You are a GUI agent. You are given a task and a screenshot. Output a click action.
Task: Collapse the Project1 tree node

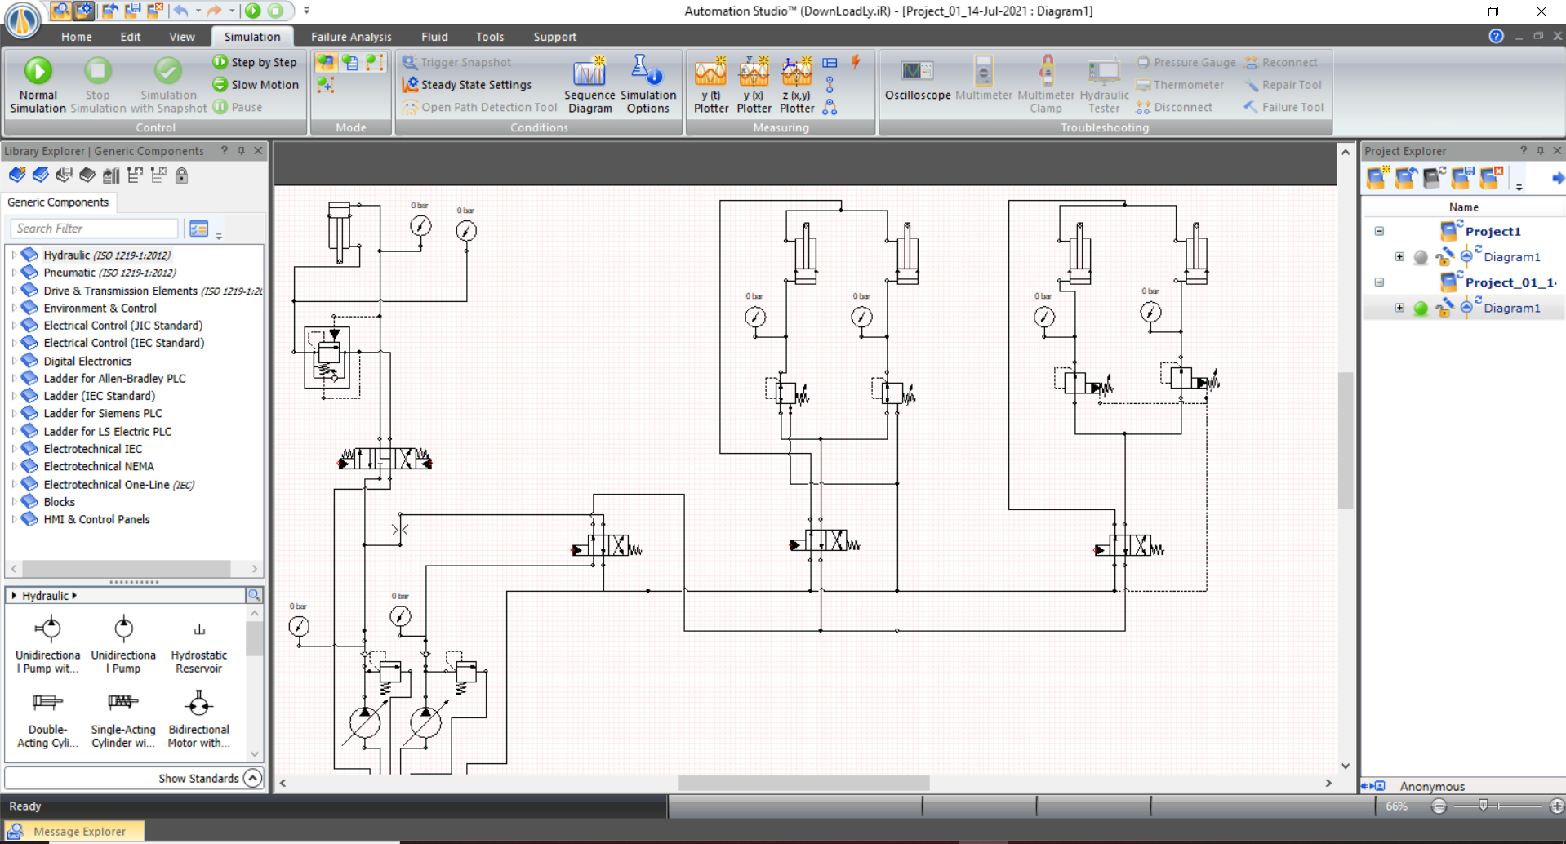pyautogui.click(x=1378, y=231)
